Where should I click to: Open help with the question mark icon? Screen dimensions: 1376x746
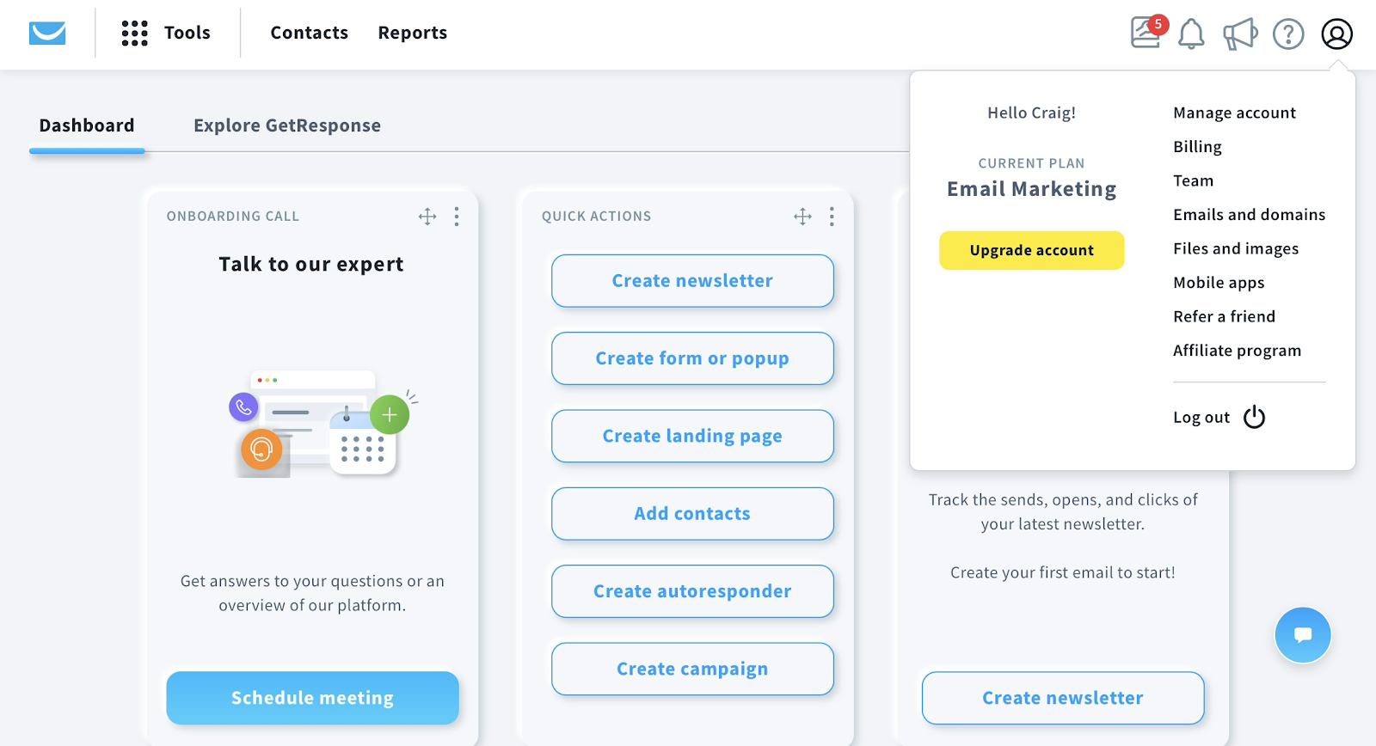pyautogui.click(x=1287, y=34)
